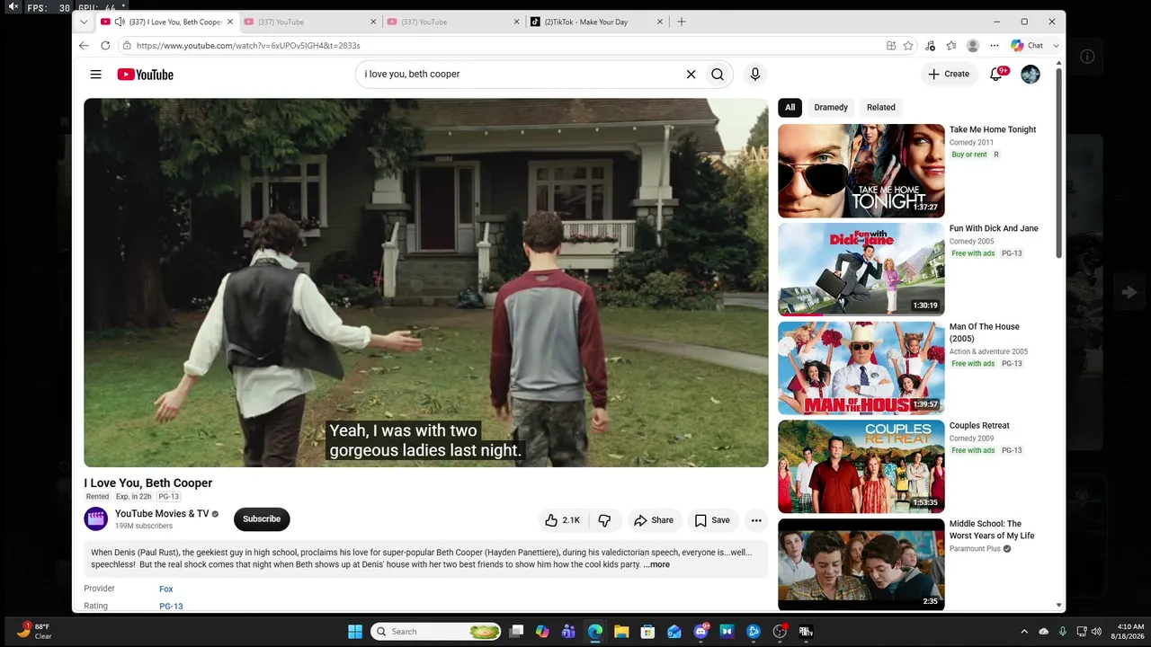Viewport: 1151px width, 647px height.
Task: Open Copilot Chat in the browser
Action: coord(1027,46)
